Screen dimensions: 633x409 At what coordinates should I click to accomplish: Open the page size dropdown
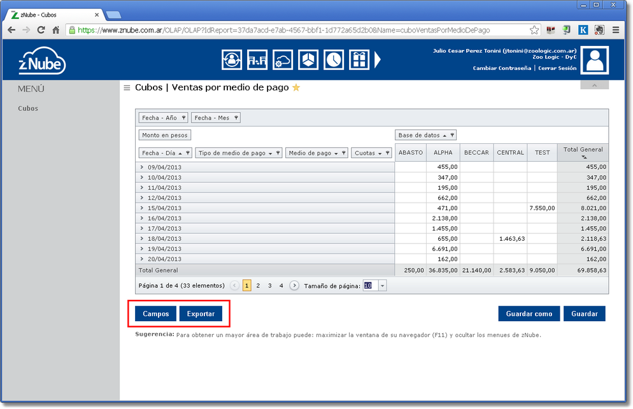[382, 286]
